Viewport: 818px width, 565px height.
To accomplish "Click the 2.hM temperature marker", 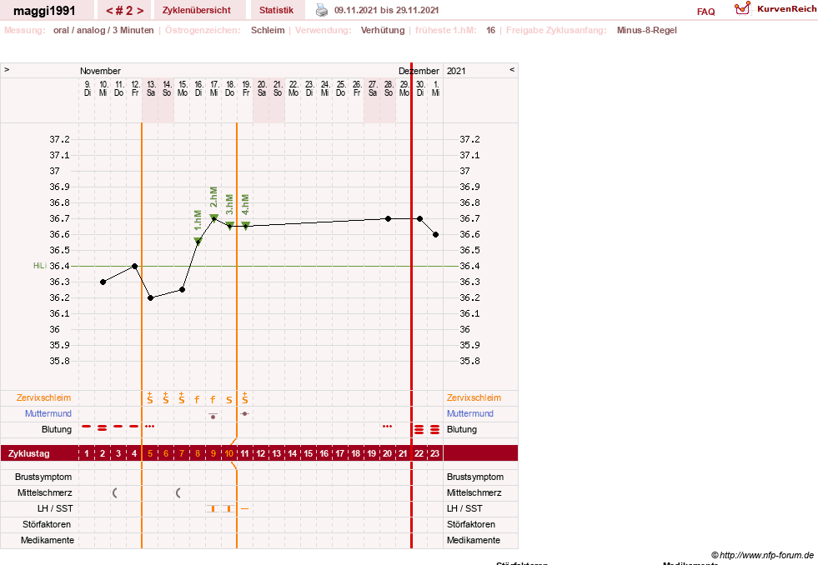I will click(x=214, y=217).
